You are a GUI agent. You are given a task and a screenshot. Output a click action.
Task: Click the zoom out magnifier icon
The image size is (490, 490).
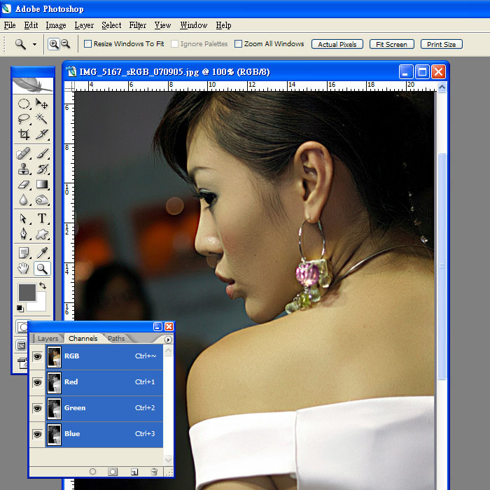click(x=65, y=44)
